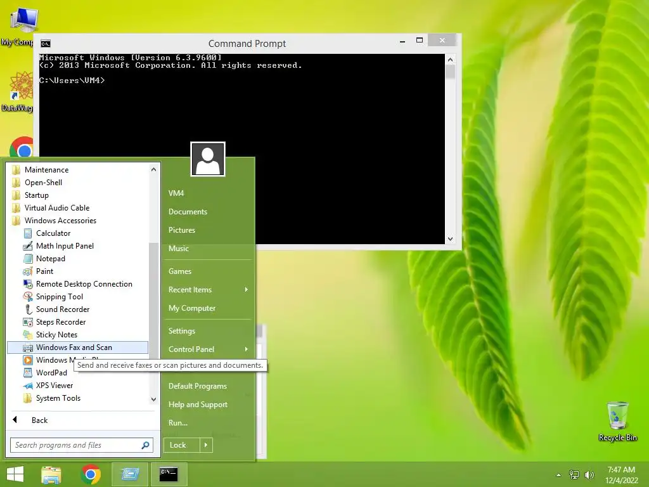Open Calculator from Windows Accessories

tap(77, 233)
